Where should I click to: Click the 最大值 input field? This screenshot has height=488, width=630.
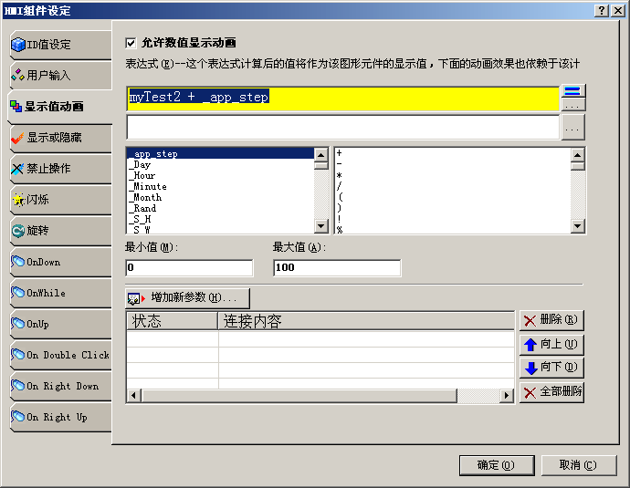pyautogui.click(x=336, y=268)
